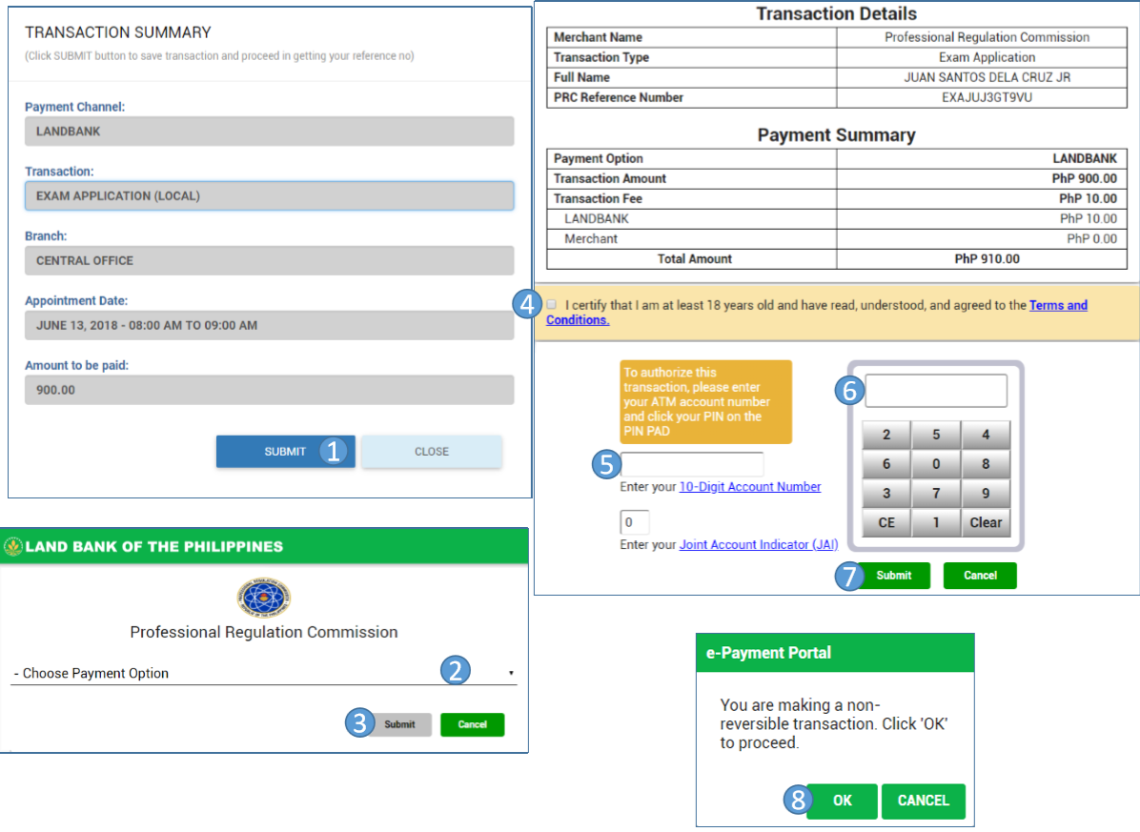
Task: Tap digit 1 on the PIN pad
Action: (936, 522)
